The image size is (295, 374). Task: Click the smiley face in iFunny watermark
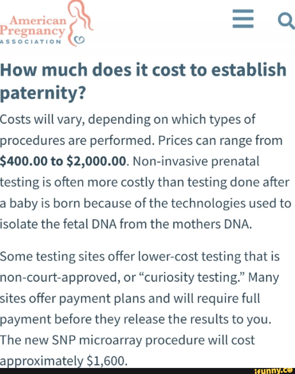click(289, 370)
